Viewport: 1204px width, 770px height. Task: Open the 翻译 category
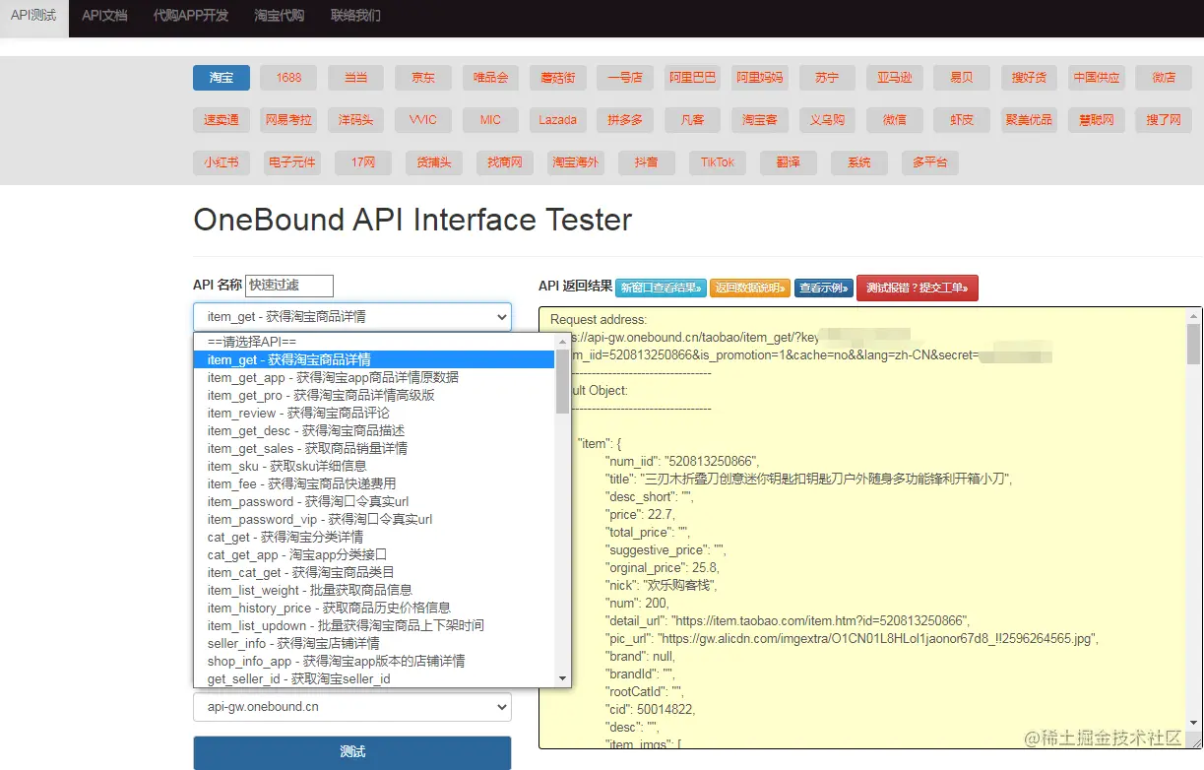[x=789, y=162]
